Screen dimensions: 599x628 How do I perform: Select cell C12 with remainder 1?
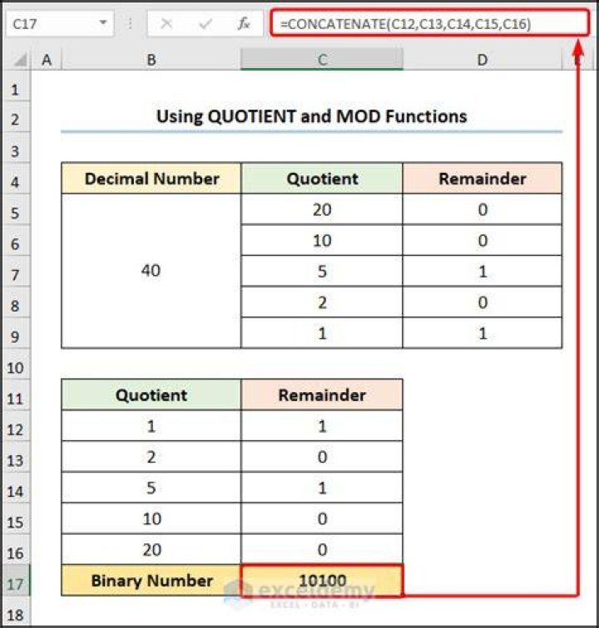point(322,426)
